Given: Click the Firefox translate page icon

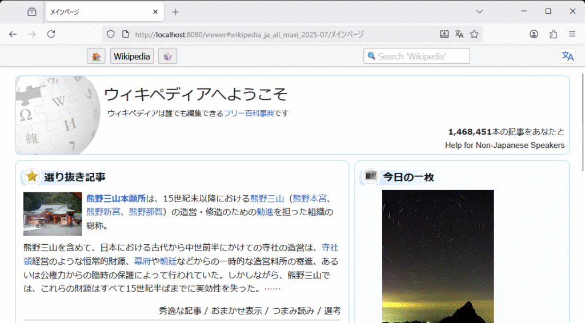Looking at the screenshot, I should pyautogui.click(x=459, y=34).
